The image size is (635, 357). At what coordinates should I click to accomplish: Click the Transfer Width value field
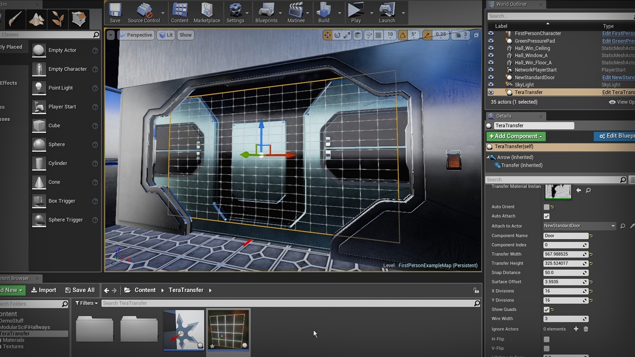point(565,254)
